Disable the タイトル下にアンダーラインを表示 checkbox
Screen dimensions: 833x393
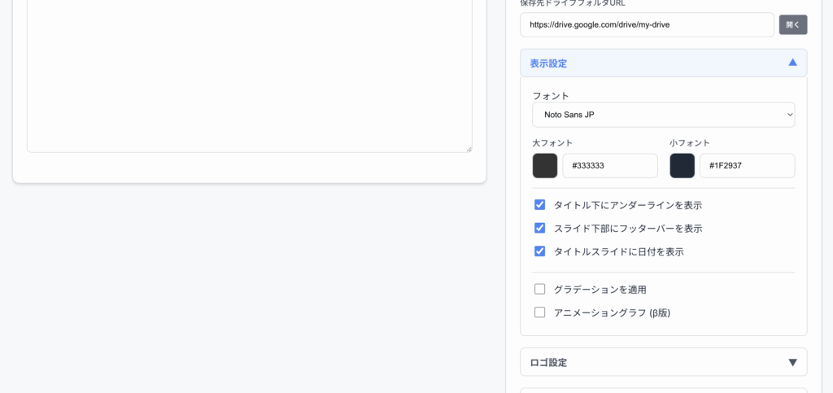point(539,205)
